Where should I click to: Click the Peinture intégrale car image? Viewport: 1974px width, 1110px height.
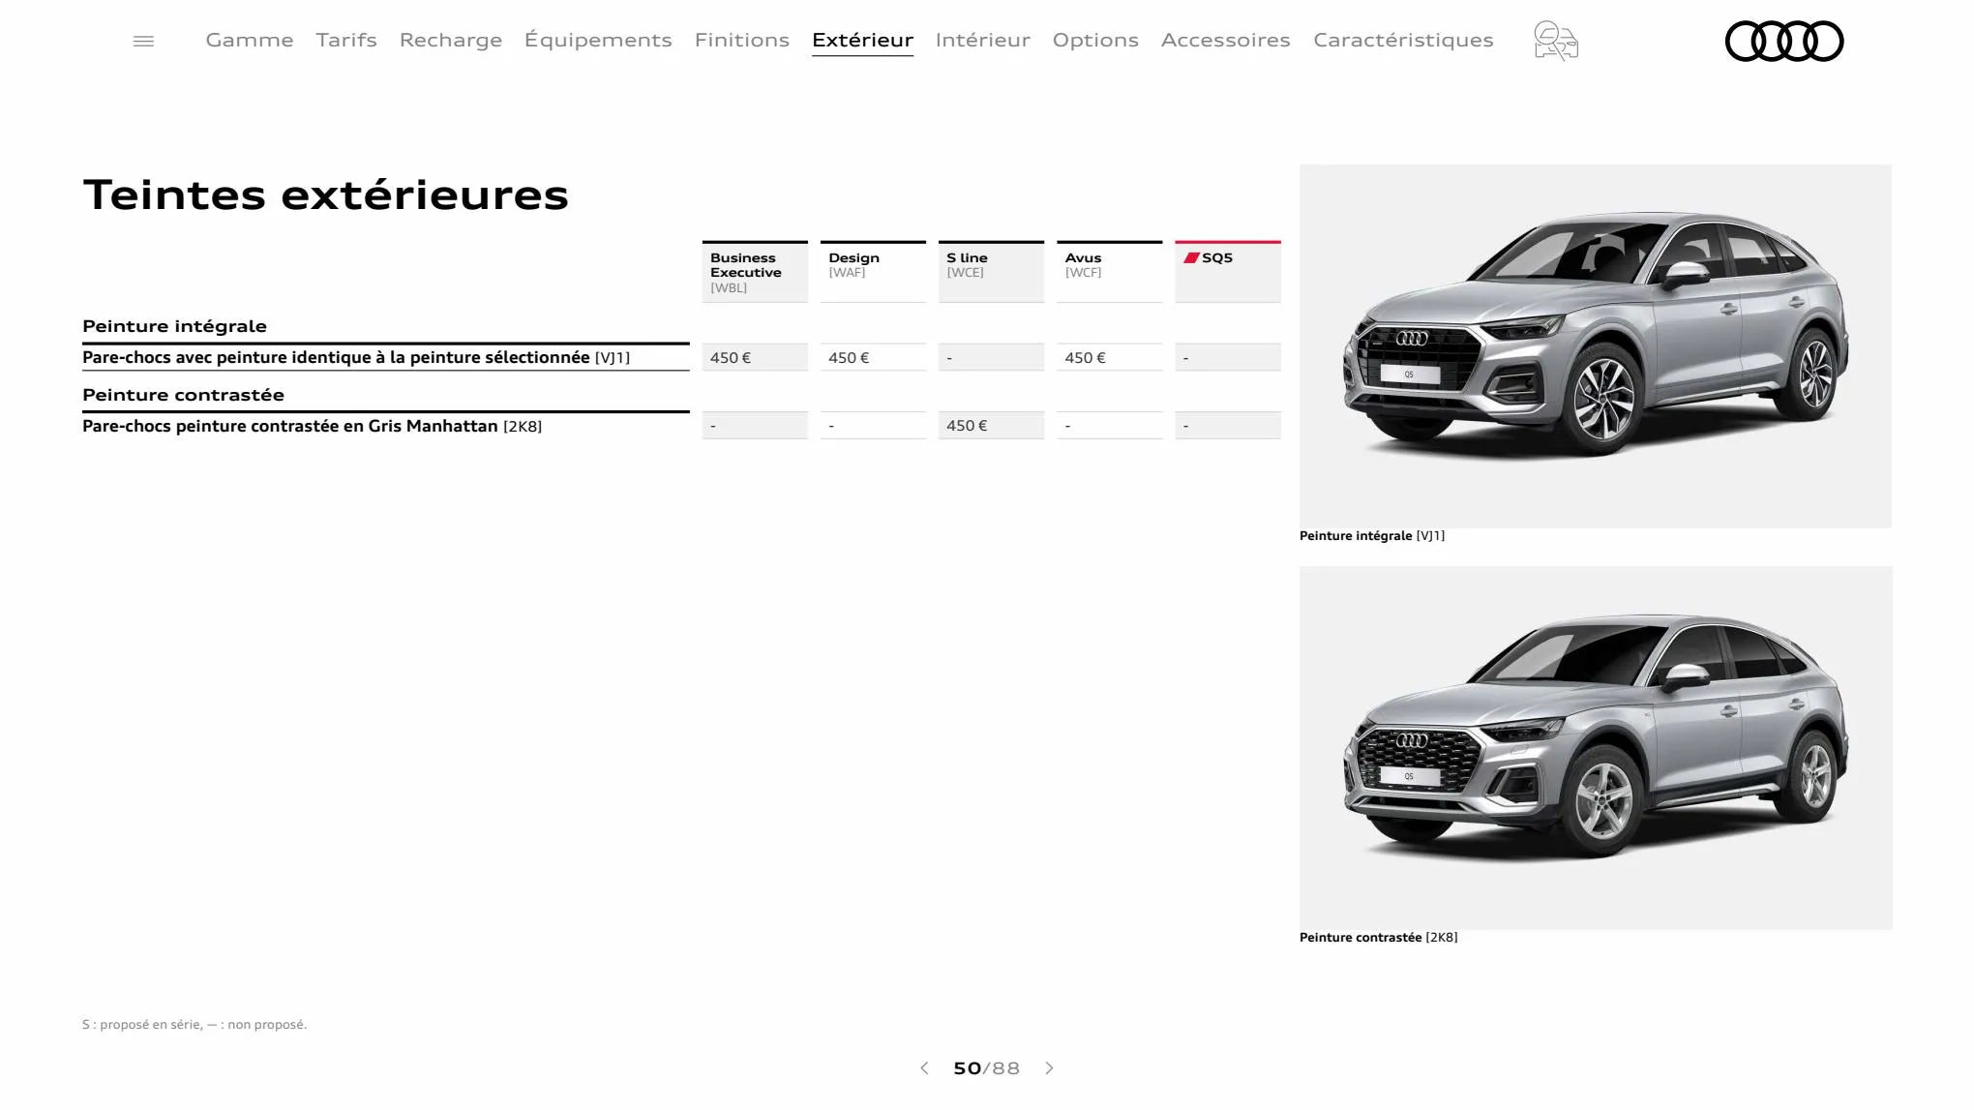click(1596, 345)
